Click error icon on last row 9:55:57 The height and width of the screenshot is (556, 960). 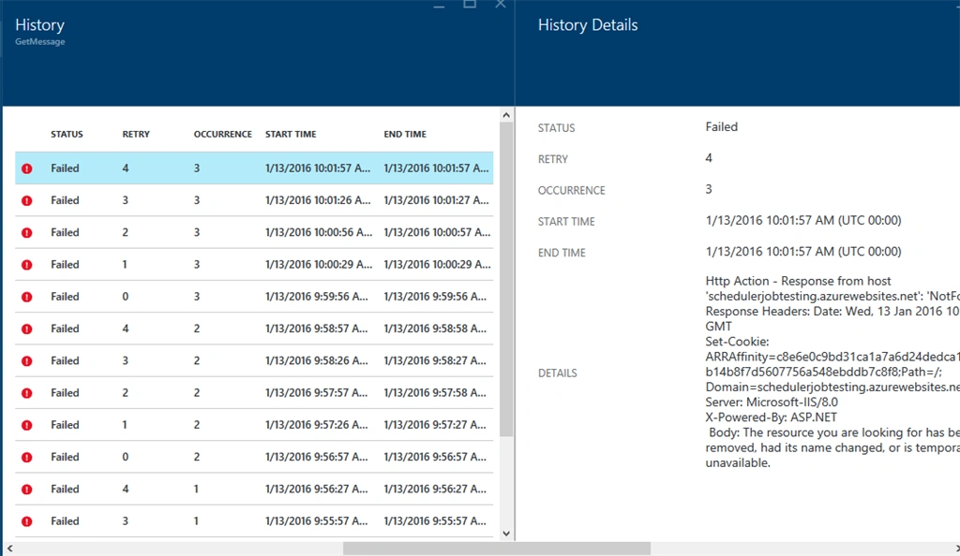(x=27, y=521)
